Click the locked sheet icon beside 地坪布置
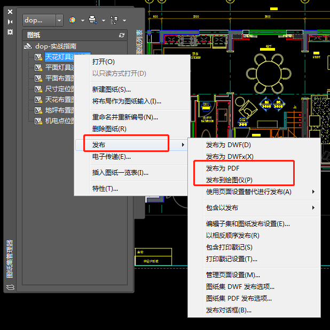Viewport: 330px width, 330px height. pyautogui.click(x=38, y=110)
